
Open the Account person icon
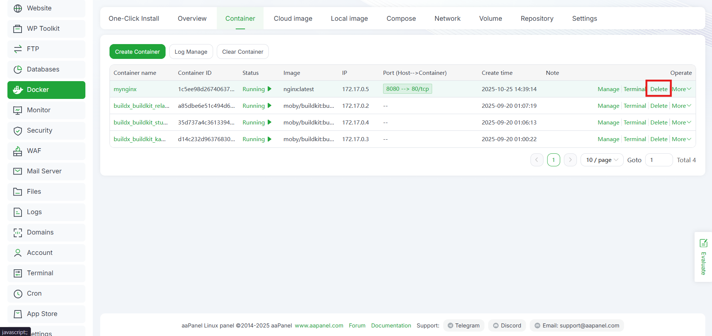[x=18, y=253]
